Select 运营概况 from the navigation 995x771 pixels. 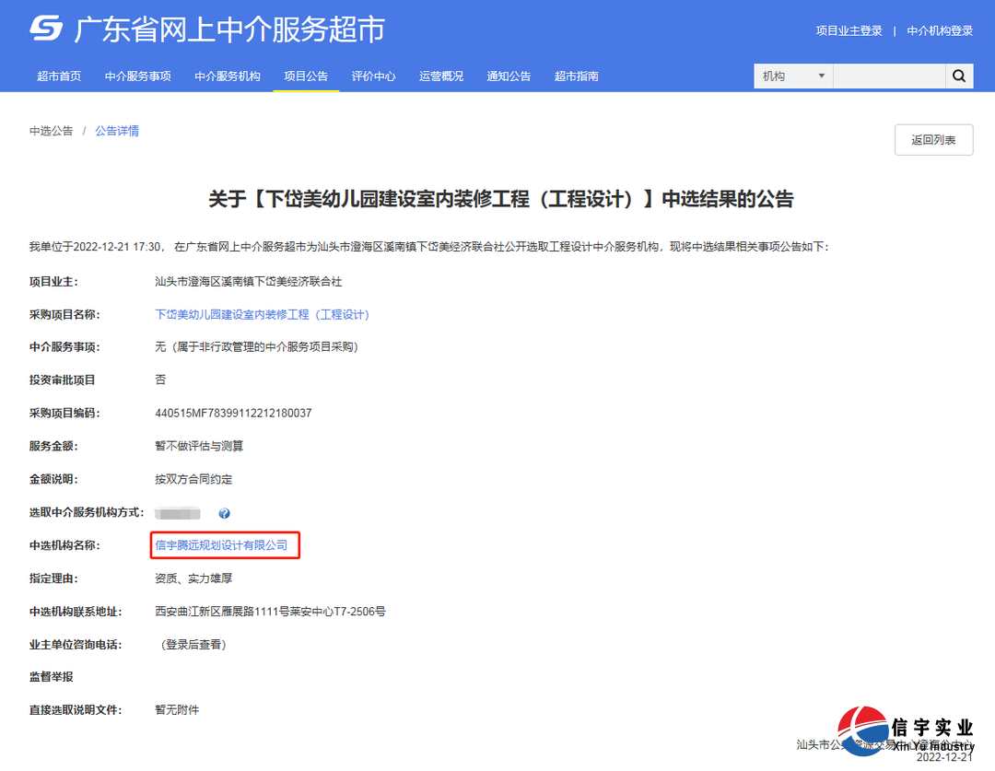coord(441,76)
